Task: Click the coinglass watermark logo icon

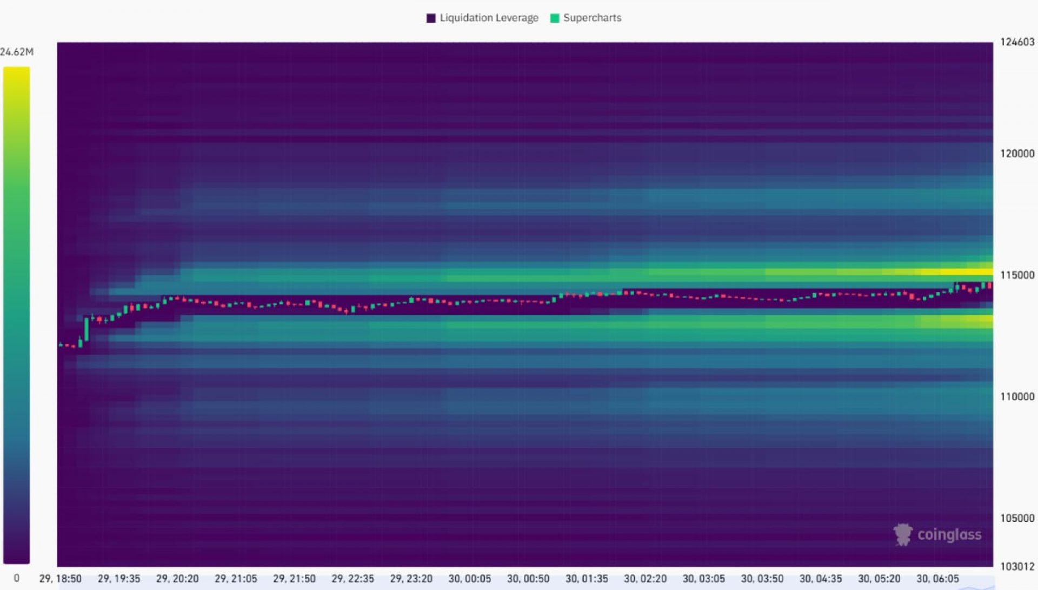Action: 902,534
